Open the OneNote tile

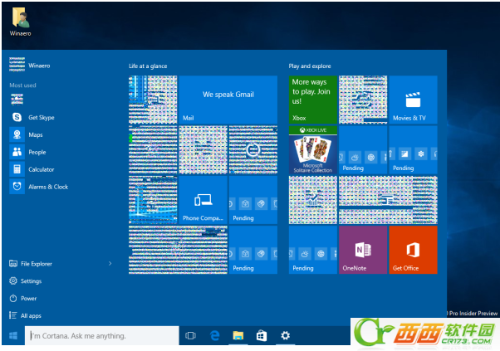tap(363, 250)
